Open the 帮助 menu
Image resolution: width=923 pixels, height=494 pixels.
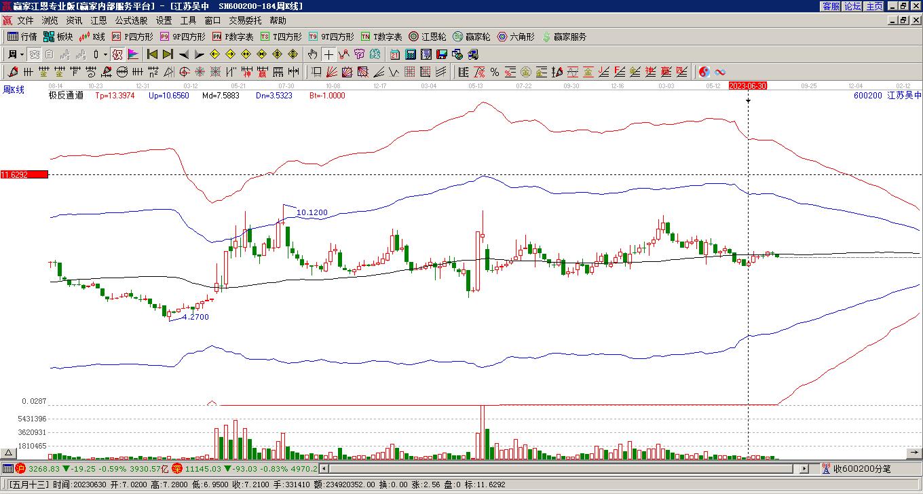coord(278,20)
